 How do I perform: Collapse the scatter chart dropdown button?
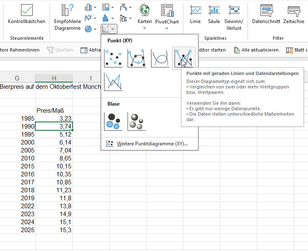point(109,29)
